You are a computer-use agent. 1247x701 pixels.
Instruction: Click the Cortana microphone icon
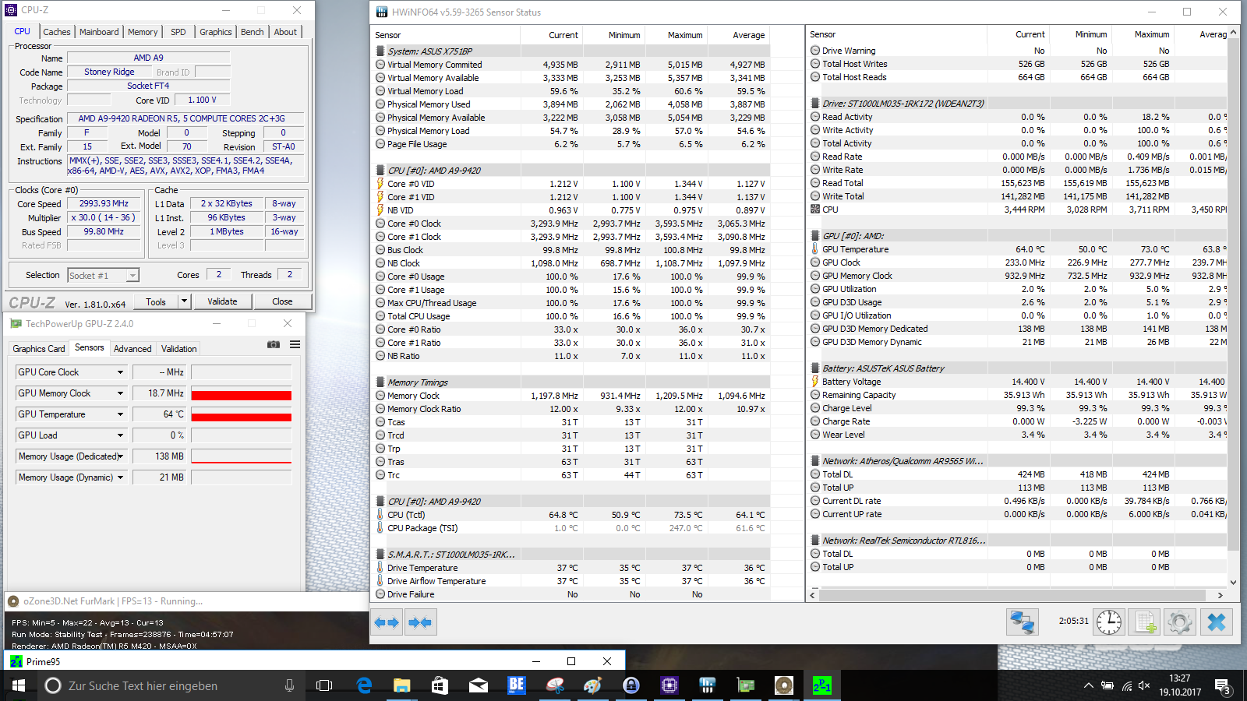pos(289,685)
